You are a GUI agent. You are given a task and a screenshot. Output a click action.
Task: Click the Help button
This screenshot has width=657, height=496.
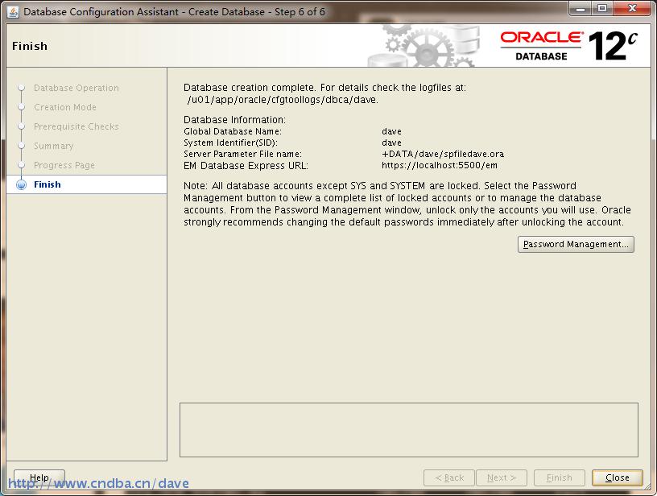39,477
